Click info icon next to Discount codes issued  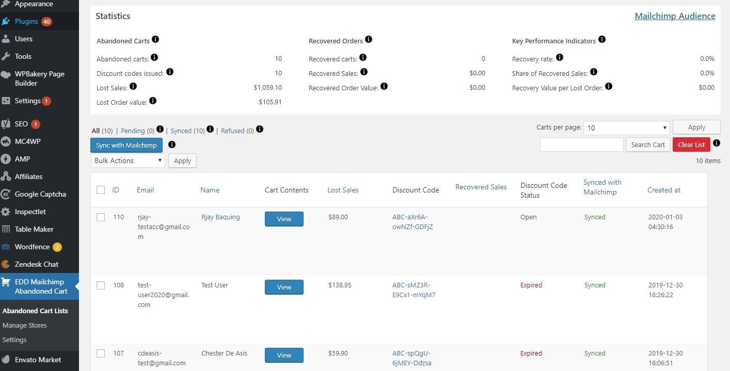[170, 72]
